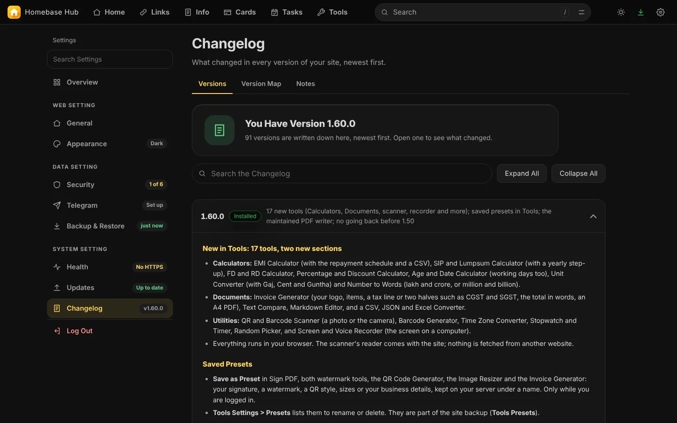
Task: Click the Log Out door icon
Action: pyautogui.click(x=57, y=331)
